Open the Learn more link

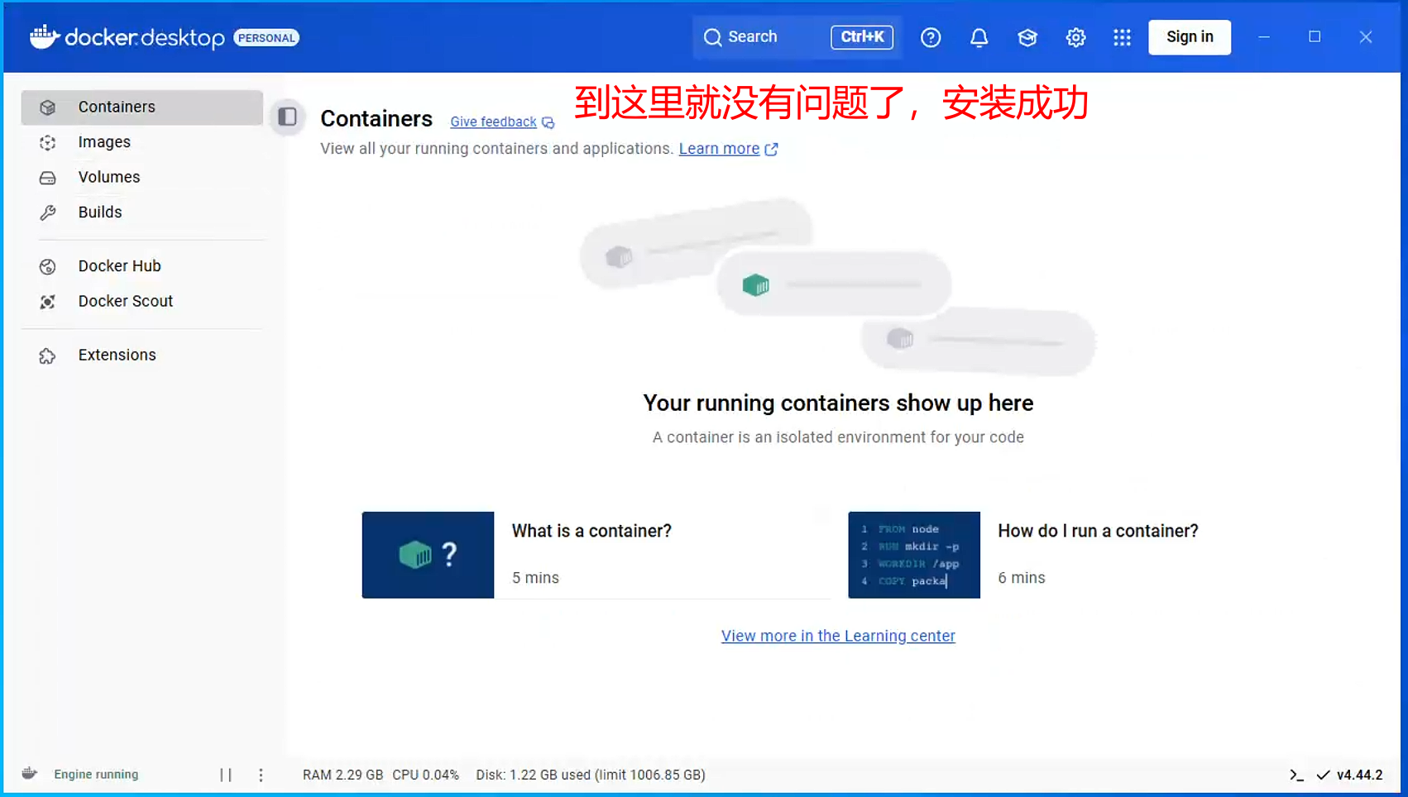(x=719, y=149)
